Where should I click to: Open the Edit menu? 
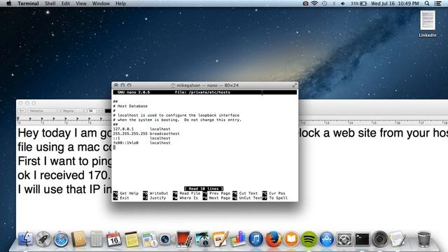65,3
